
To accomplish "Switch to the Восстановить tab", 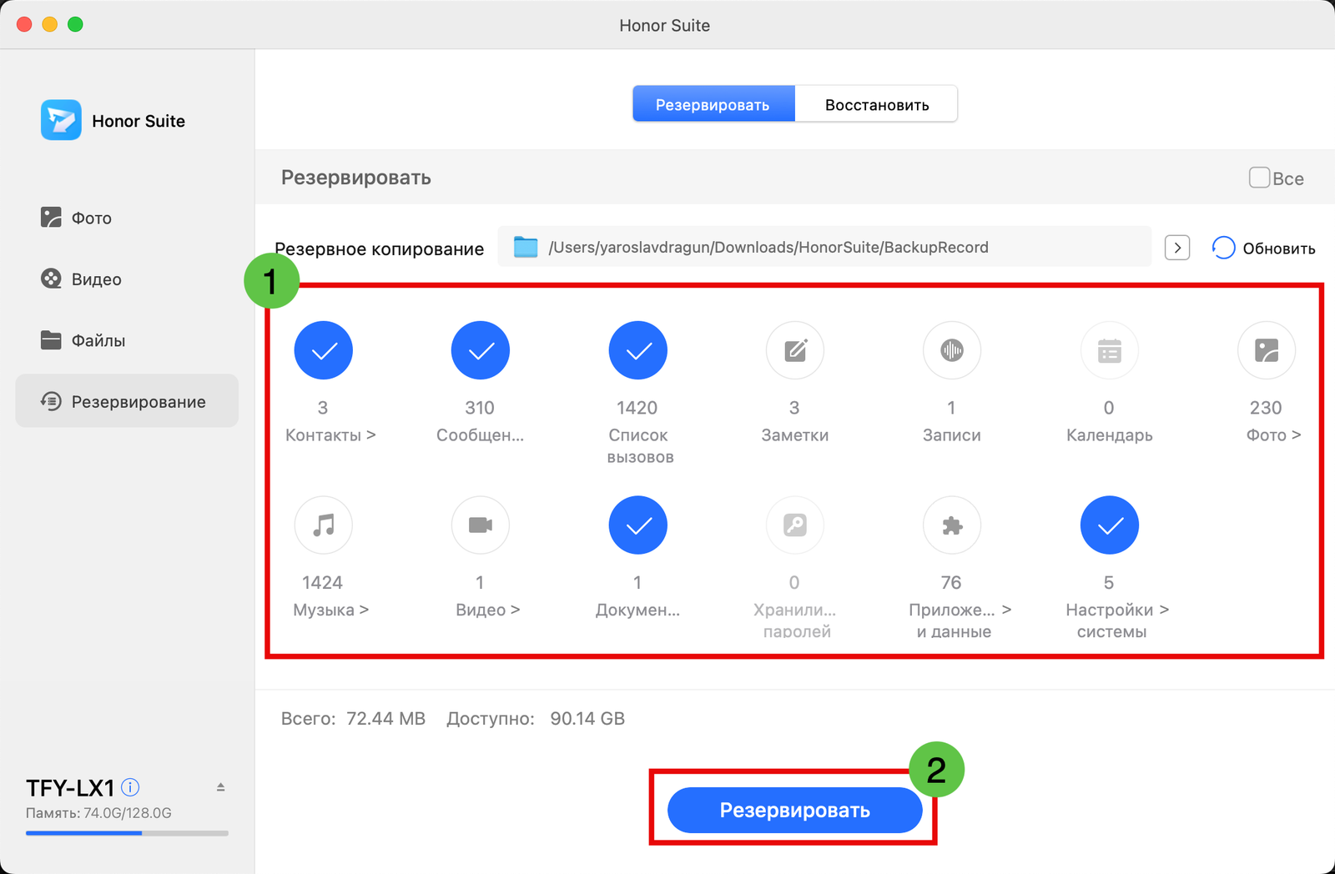I will click(876, 104).
